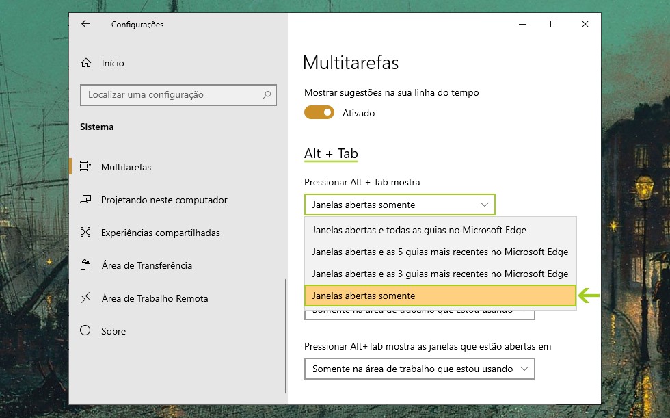Click the Sobre info icon
Image resolution: width=670 pixels, height=418 pixels.
(85, 331)
